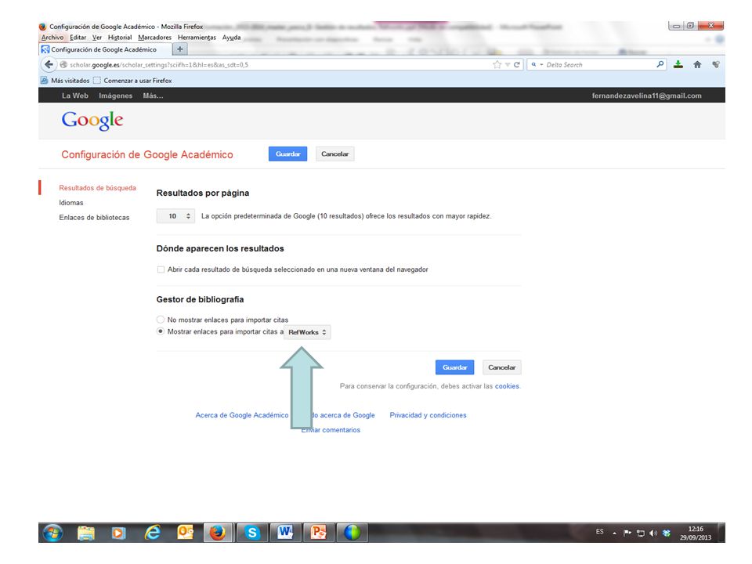Click the bottom Guardar button

point(454,367)
